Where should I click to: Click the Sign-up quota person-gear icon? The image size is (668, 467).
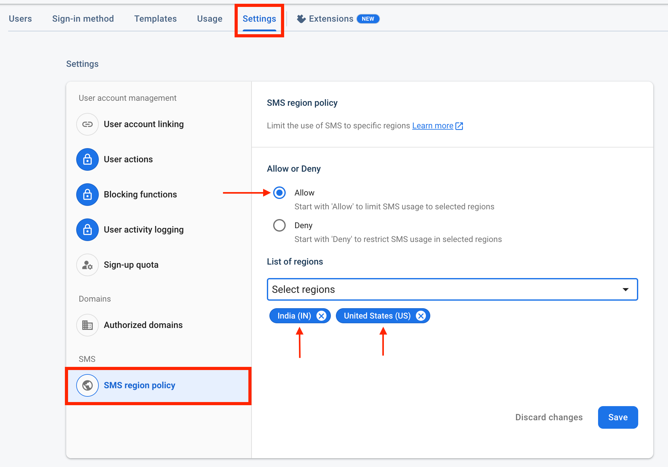[x=87, y=265]
